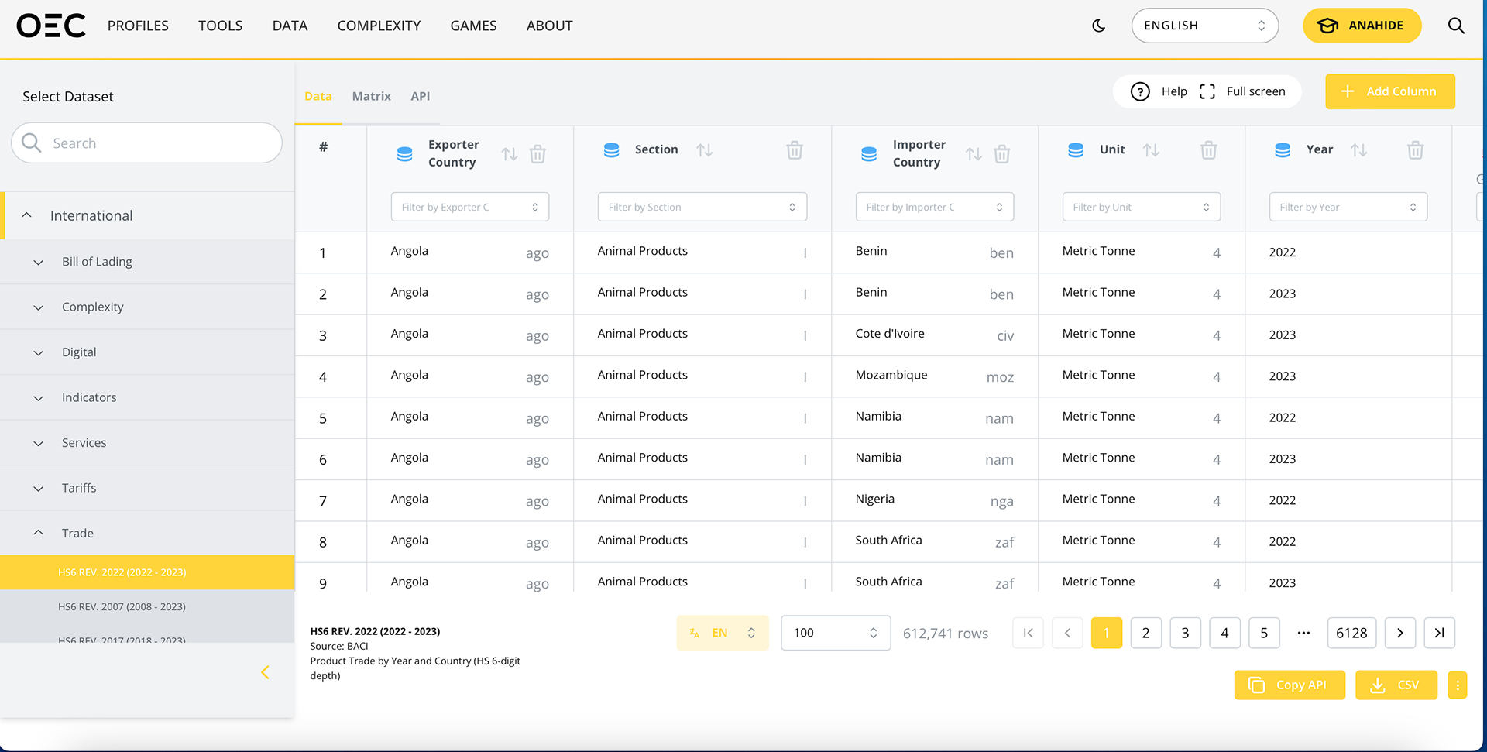
Task: Expand the Tariffs dataset group
Action: (147, 488)
